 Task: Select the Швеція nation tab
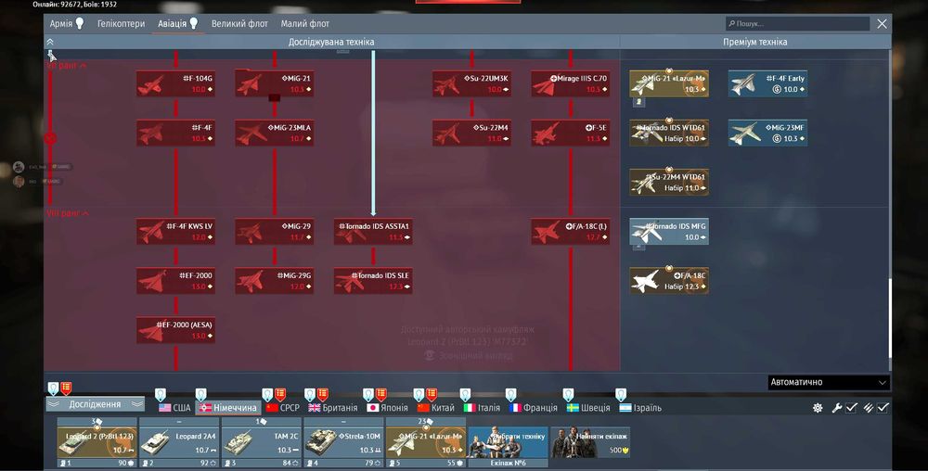588,408
